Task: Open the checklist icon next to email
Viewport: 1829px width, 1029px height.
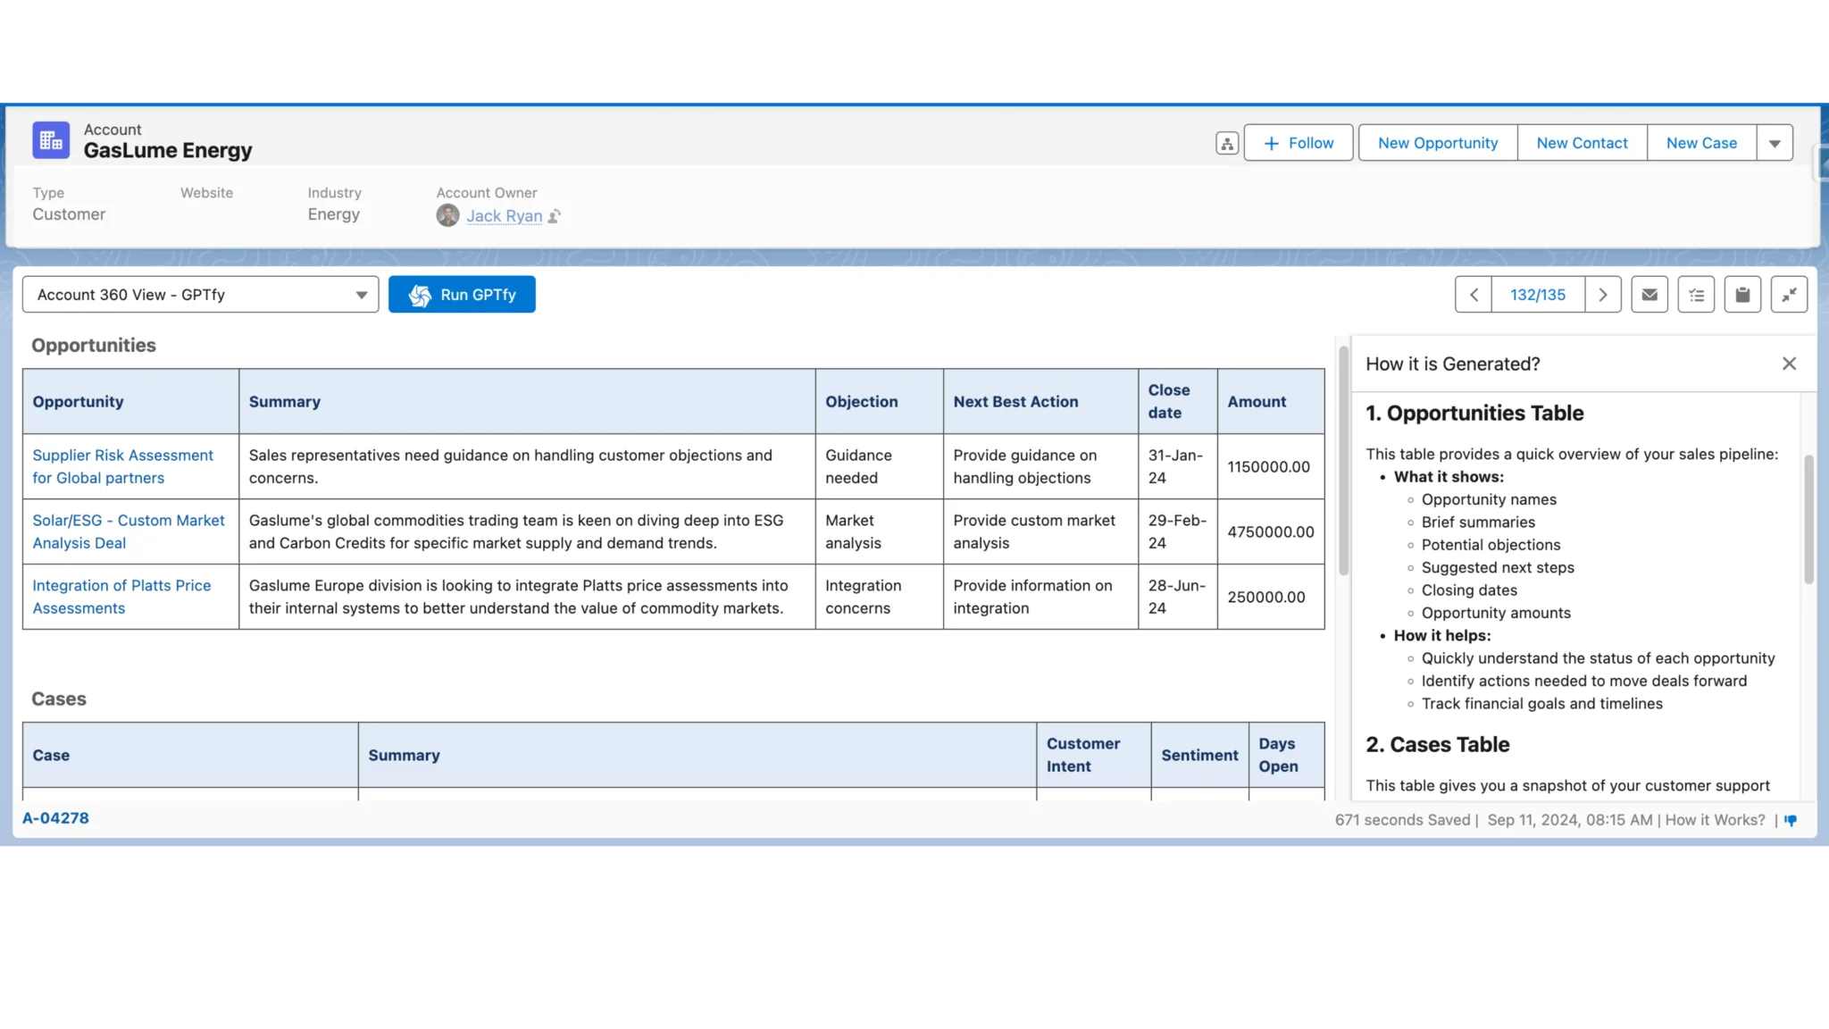Action: 1696,294
